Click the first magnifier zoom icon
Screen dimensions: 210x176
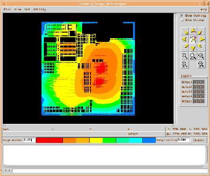point(185,56)
